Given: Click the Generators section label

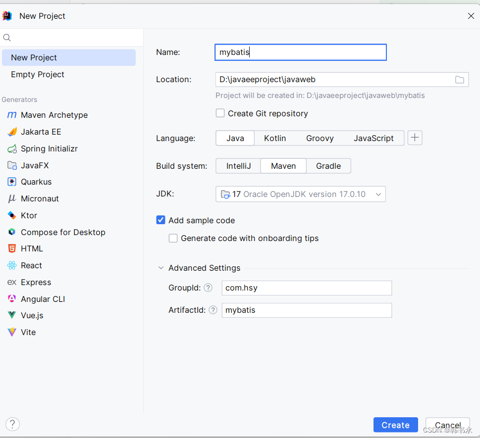Looking at the screenshot, I should 19,99.
